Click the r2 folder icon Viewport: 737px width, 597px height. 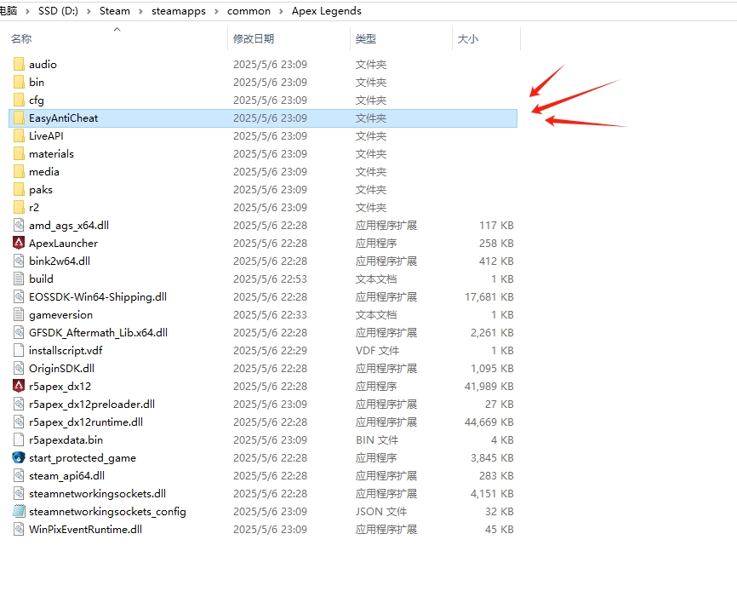[19, 208]
